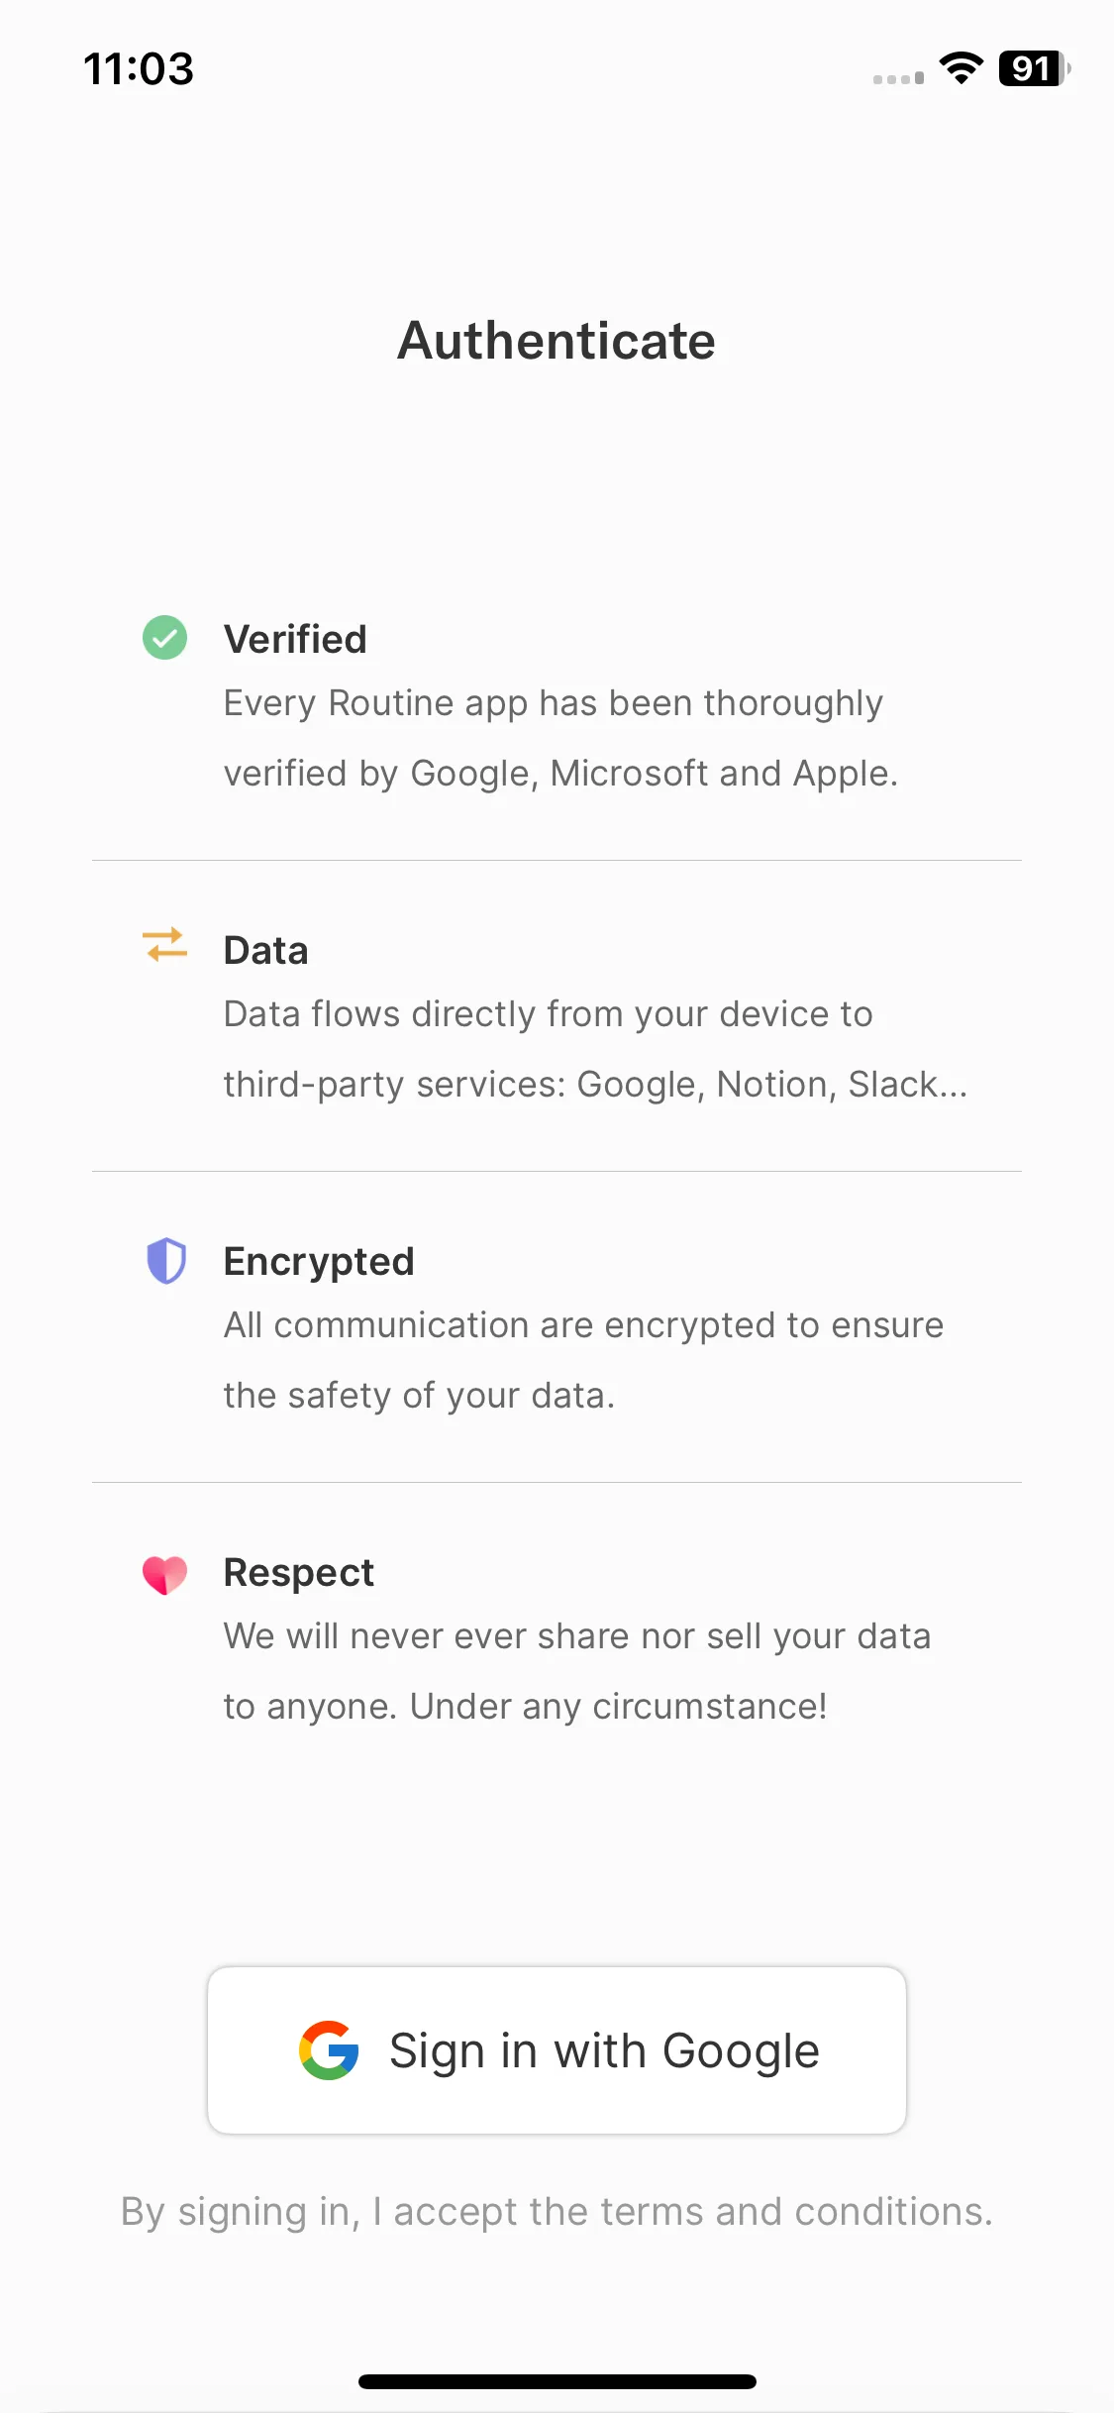Tap the Verified section title
Image resolution: width=1114 pixels, height=2413 pixels.
tap(295, 639)
